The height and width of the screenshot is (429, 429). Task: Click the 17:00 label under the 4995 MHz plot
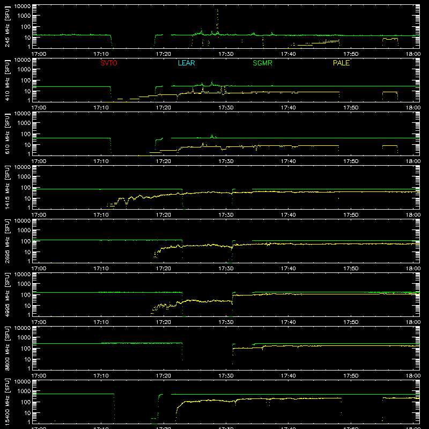pos(39,322)
